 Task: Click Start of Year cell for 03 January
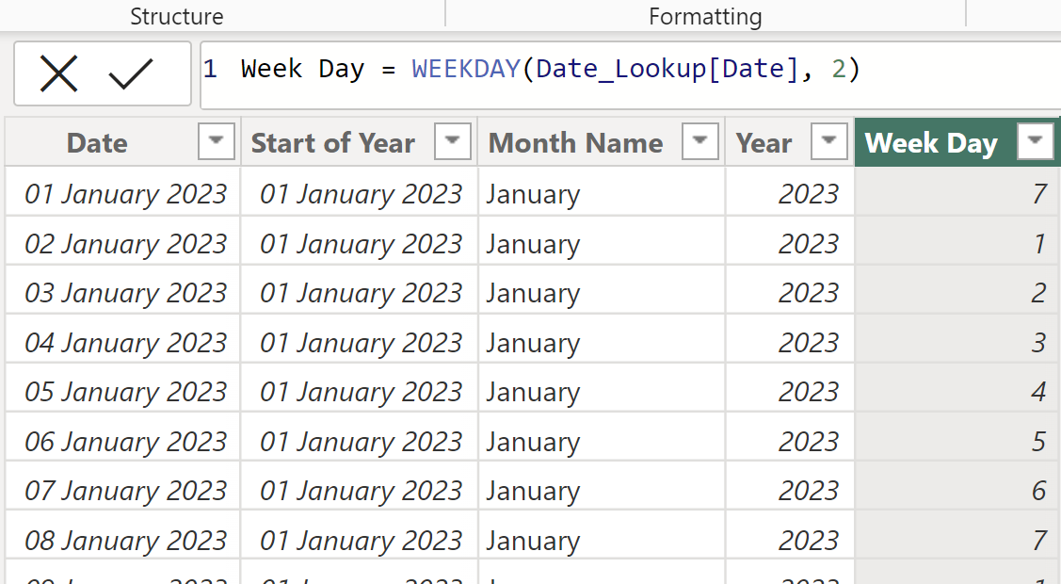pyautogui.click(x=361, y=293)
